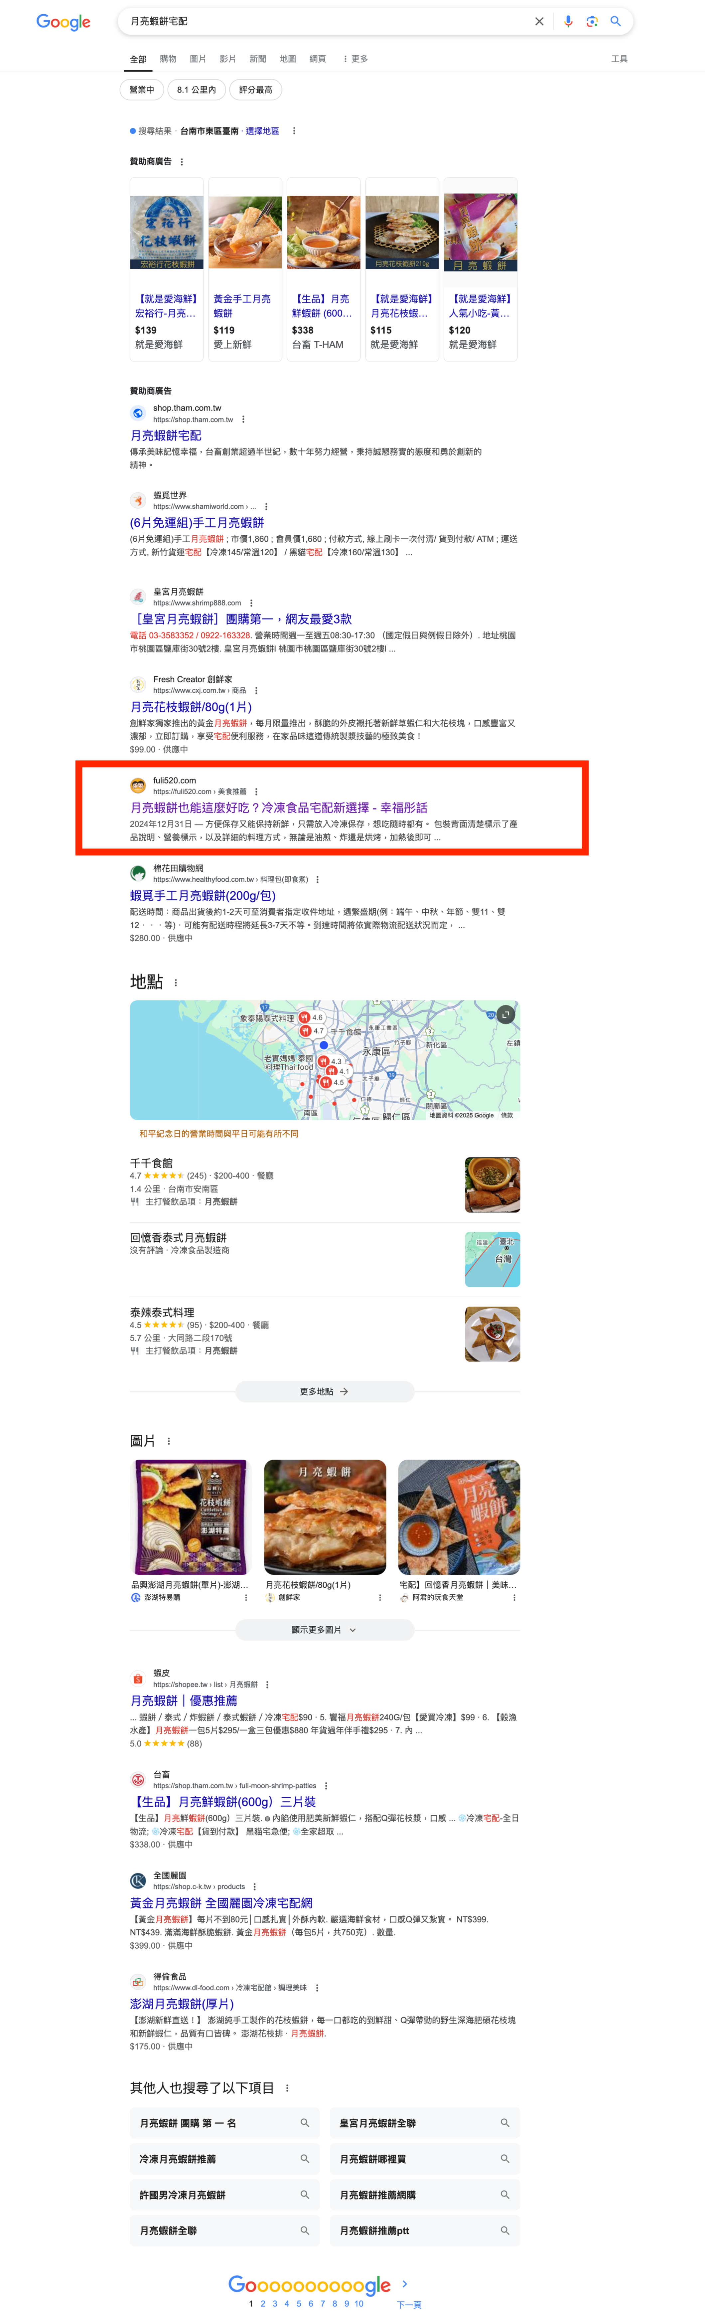Toggle the 8.1 公里內 distance filter
This screenshot has height=2316, width=705.
coord(197,90)
